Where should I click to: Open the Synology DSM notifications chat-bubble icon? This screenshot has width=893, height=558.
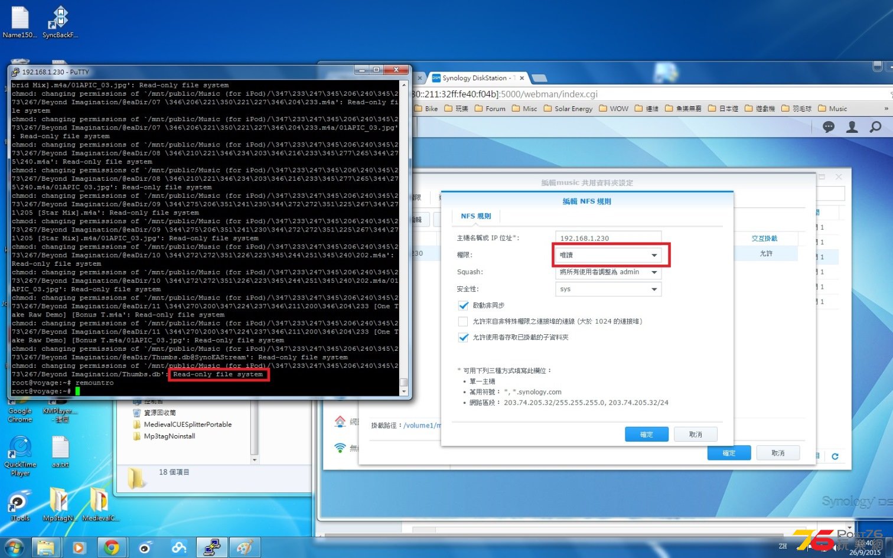829,127
